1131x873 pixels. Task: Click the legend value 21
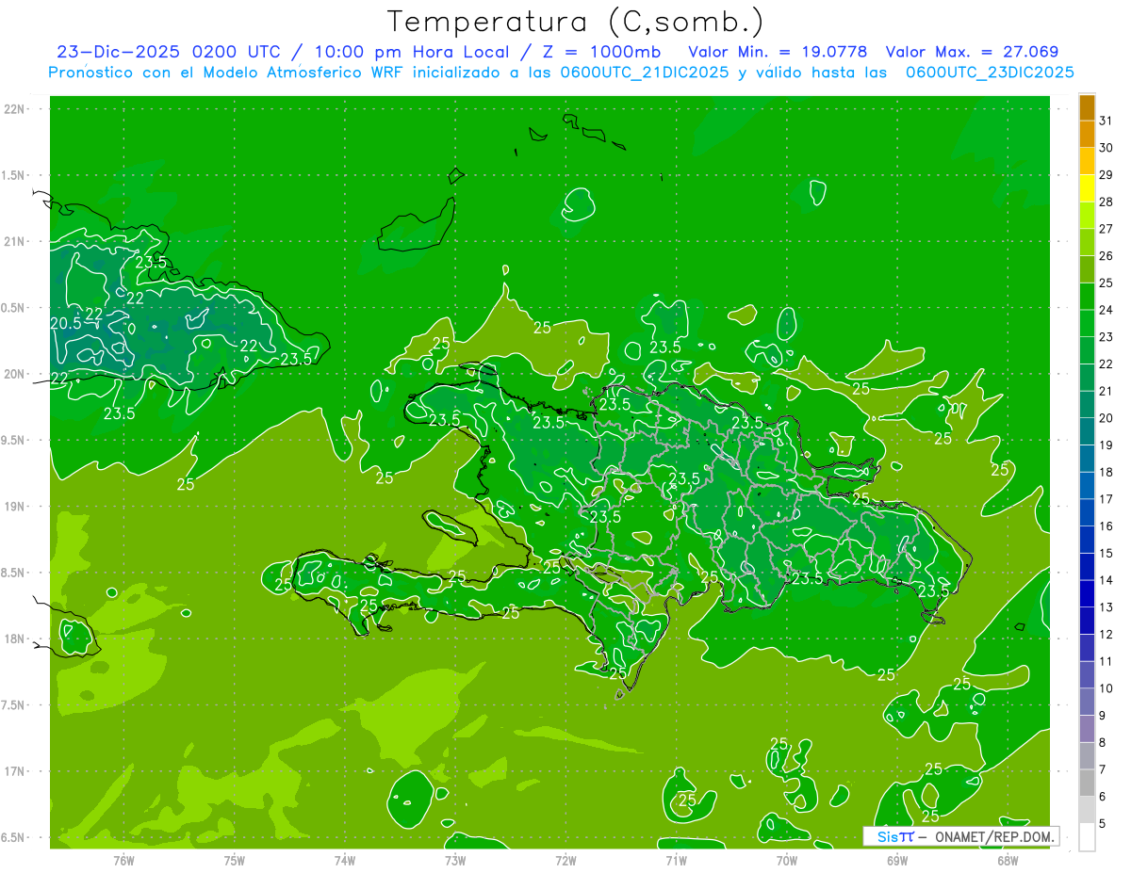[x=1106, y=391]
